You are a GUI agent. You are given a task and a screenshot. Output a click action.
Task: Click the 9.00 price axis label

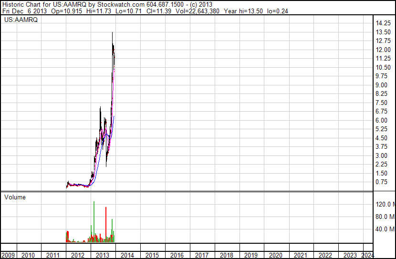(x=381, y=85)
